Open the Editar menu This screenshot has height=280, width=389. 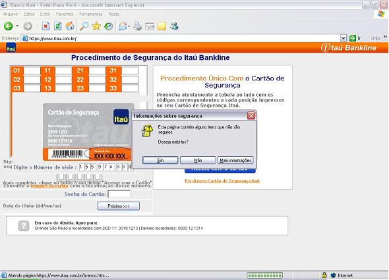[x=29, y=14]
